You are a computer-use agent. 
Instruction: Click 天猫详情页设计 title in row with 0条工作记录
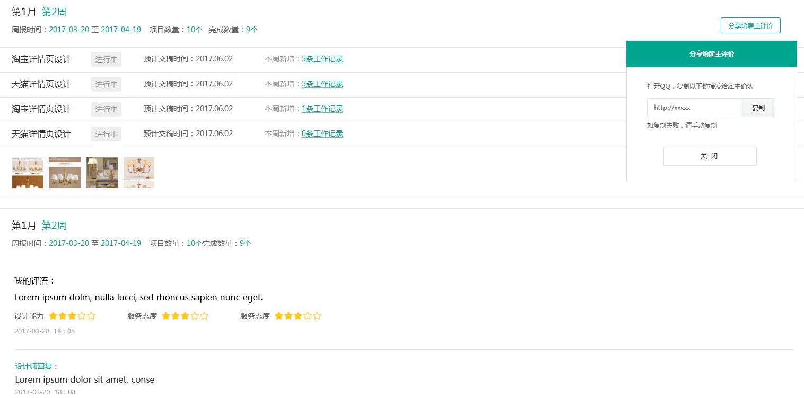[x=41, y=134]
